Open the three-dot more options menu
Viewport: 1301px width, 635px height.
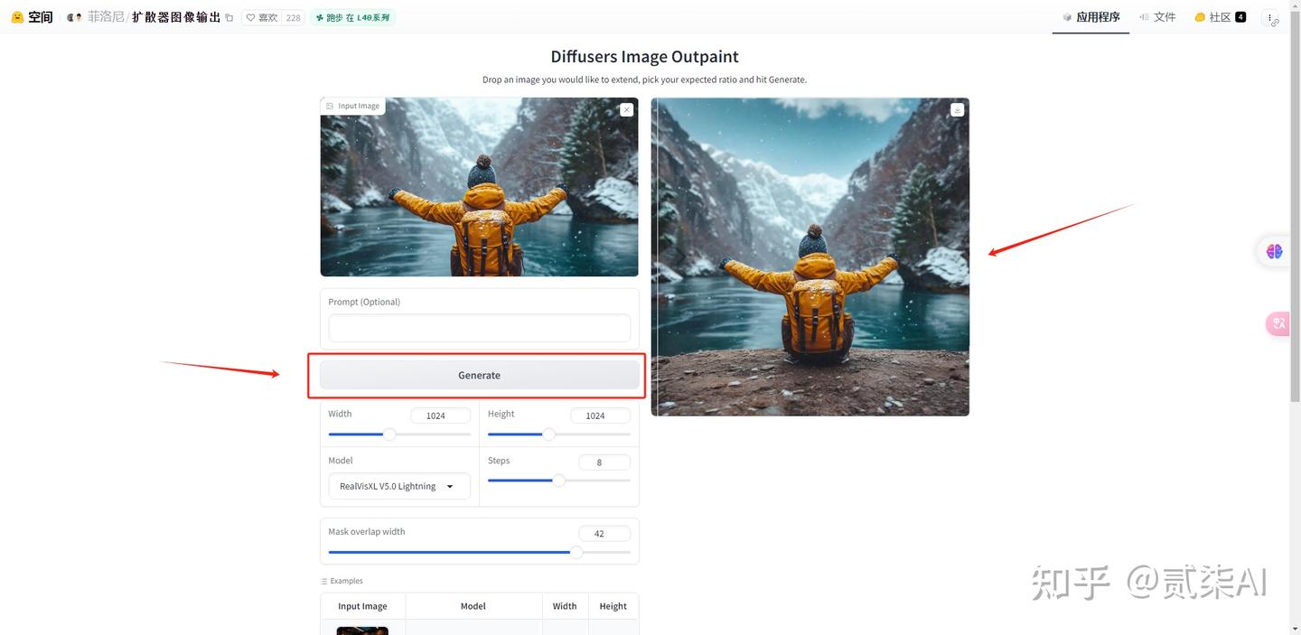(1270, 17)
